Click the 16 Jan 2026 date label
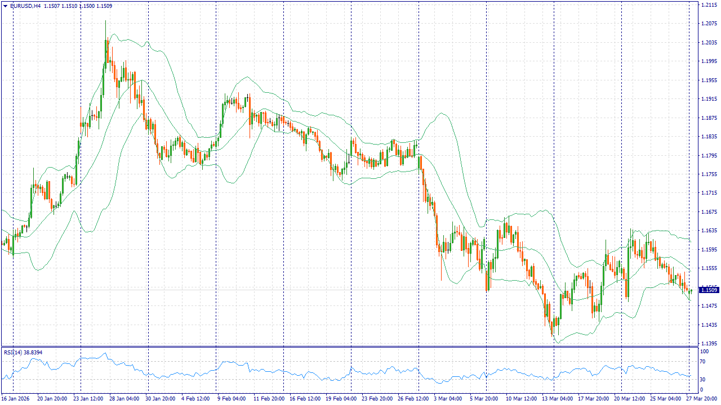Image resolution: width=721 pixels, height=405 pixels. [x=15, y=398]
